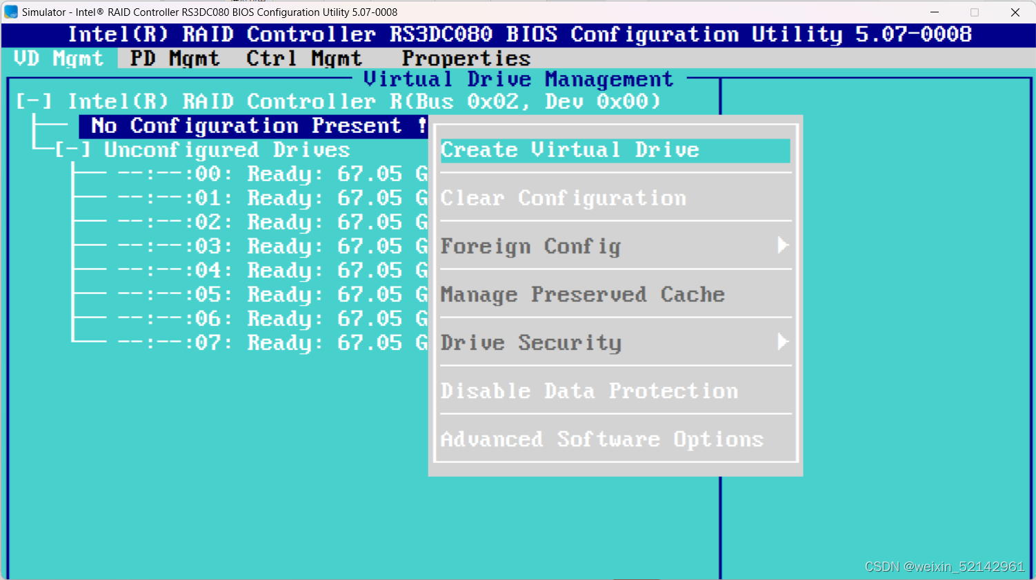
Task: Select unconfigured drive :07 Ready
Action: click(272, 343)
